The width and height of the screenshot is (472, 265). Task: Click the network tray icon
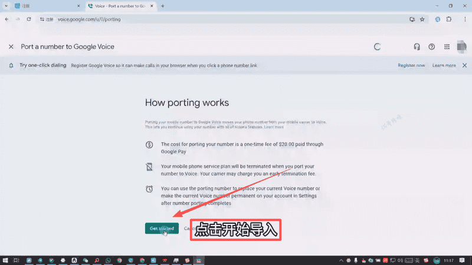[x=393, y=260]
